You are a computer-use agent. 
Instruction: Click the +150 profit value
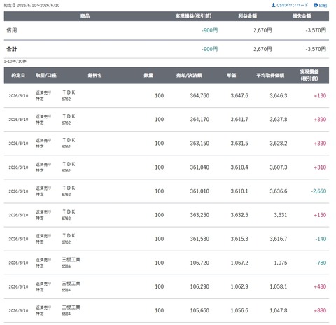[x=320, y=215]
